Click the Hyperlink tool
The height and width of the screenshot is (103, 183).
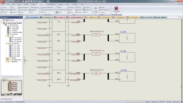click(33, 10)
